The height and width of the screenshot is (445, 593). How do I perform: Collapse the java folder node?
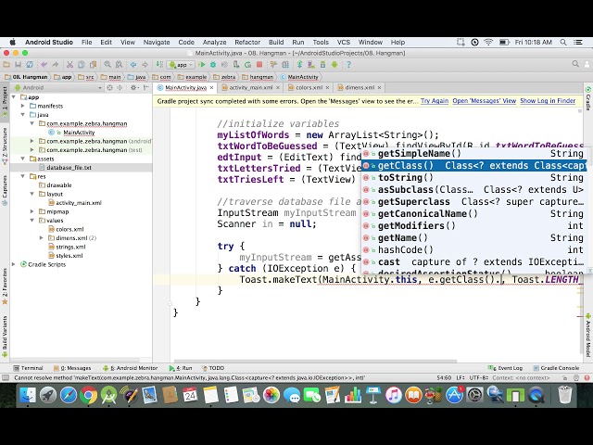point(23,115)
